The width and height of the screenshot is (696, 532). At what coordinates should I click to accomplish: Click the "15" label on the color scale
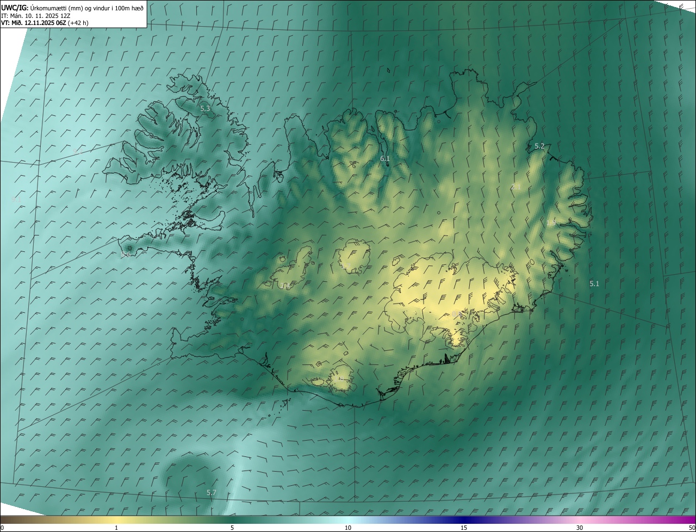click(464, 528)
